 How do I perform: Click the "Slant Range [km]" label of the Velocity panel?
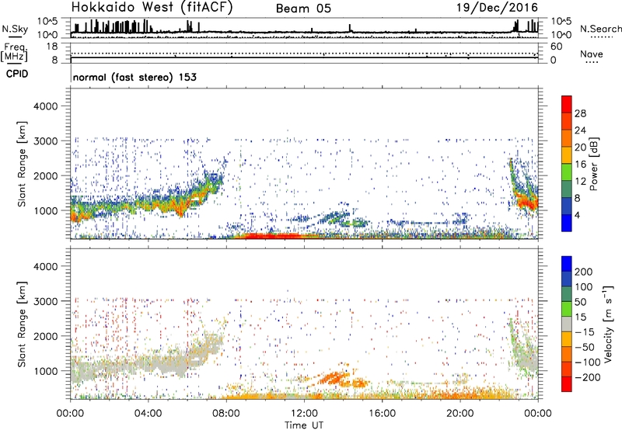pos(22,324)
